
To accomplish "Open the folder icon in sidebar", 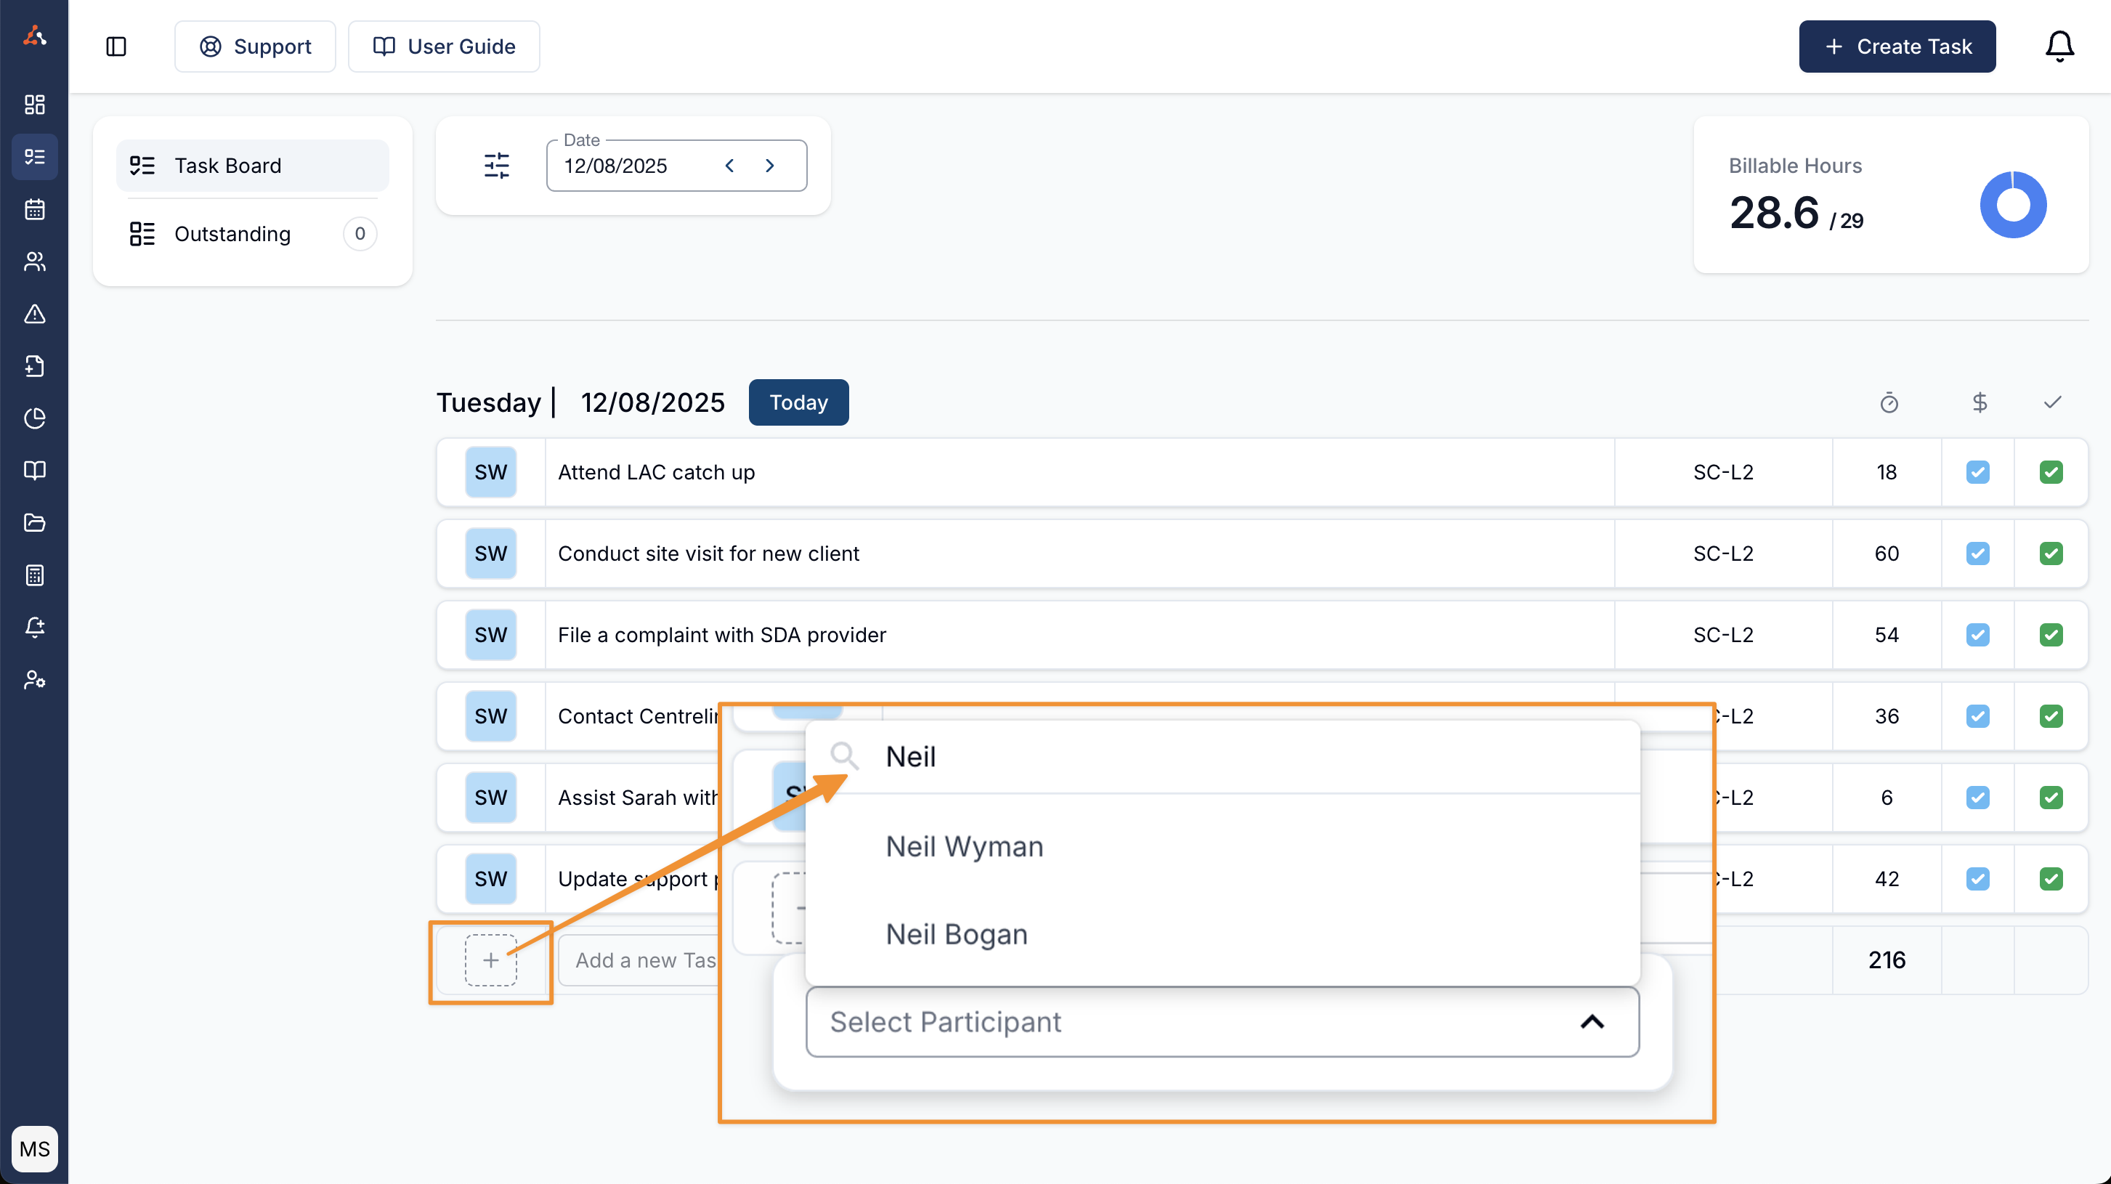I will click(34, 523).
